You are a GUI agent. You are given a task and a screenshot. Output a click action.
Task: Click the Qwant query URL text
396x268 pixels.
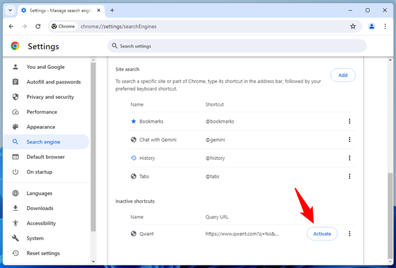click(242, 234)
